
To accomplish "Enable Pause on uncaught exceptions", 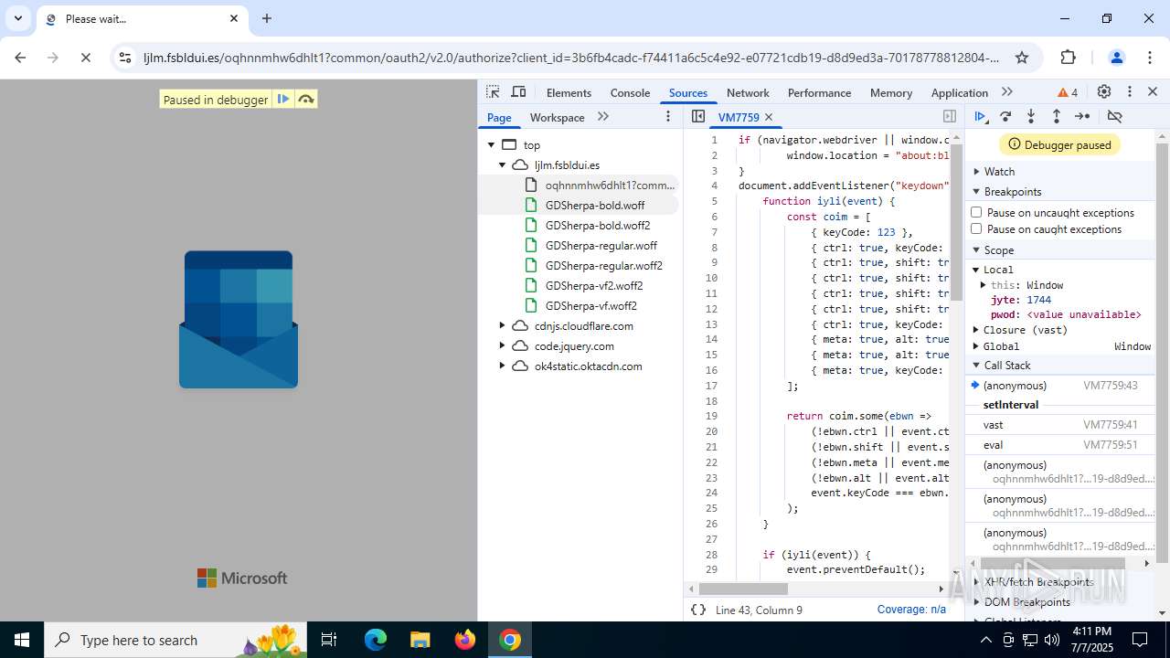I will click(x=976, y=212).
